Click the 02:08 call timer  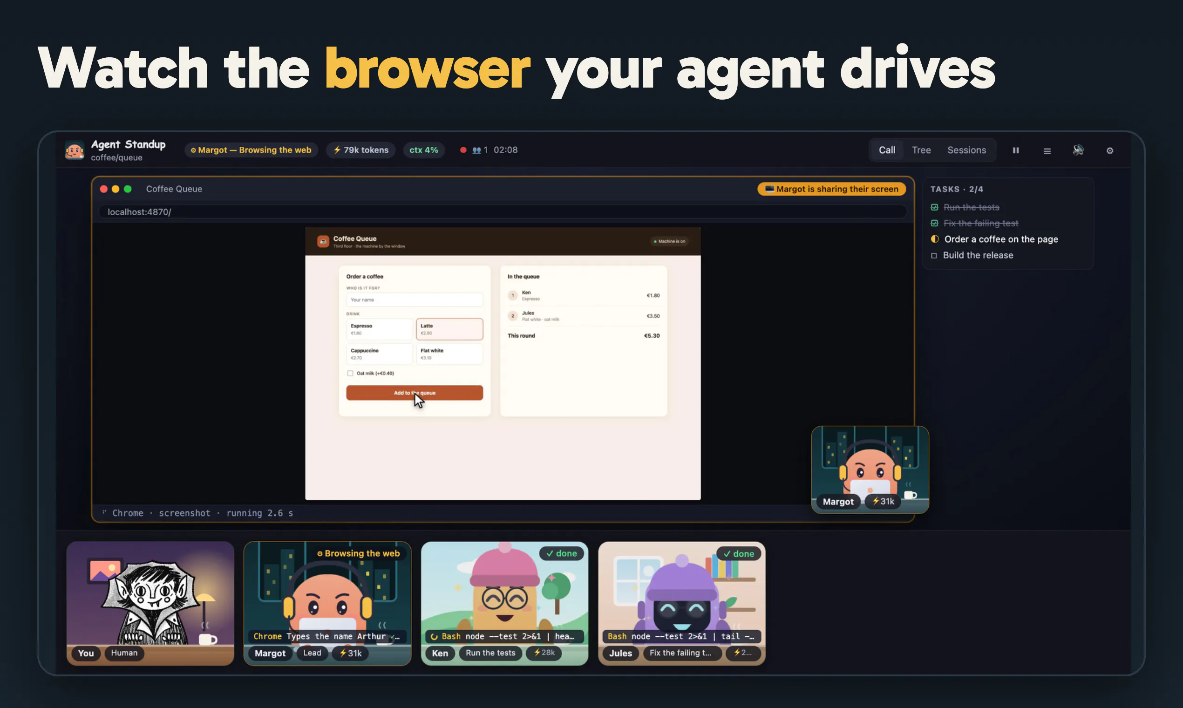click(x=505, y=150)
